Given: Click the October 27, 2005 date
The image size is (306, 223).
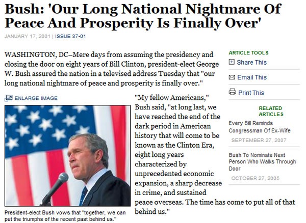Looking at the screenshot, I should pyautogui.click(x=257, y=178).
